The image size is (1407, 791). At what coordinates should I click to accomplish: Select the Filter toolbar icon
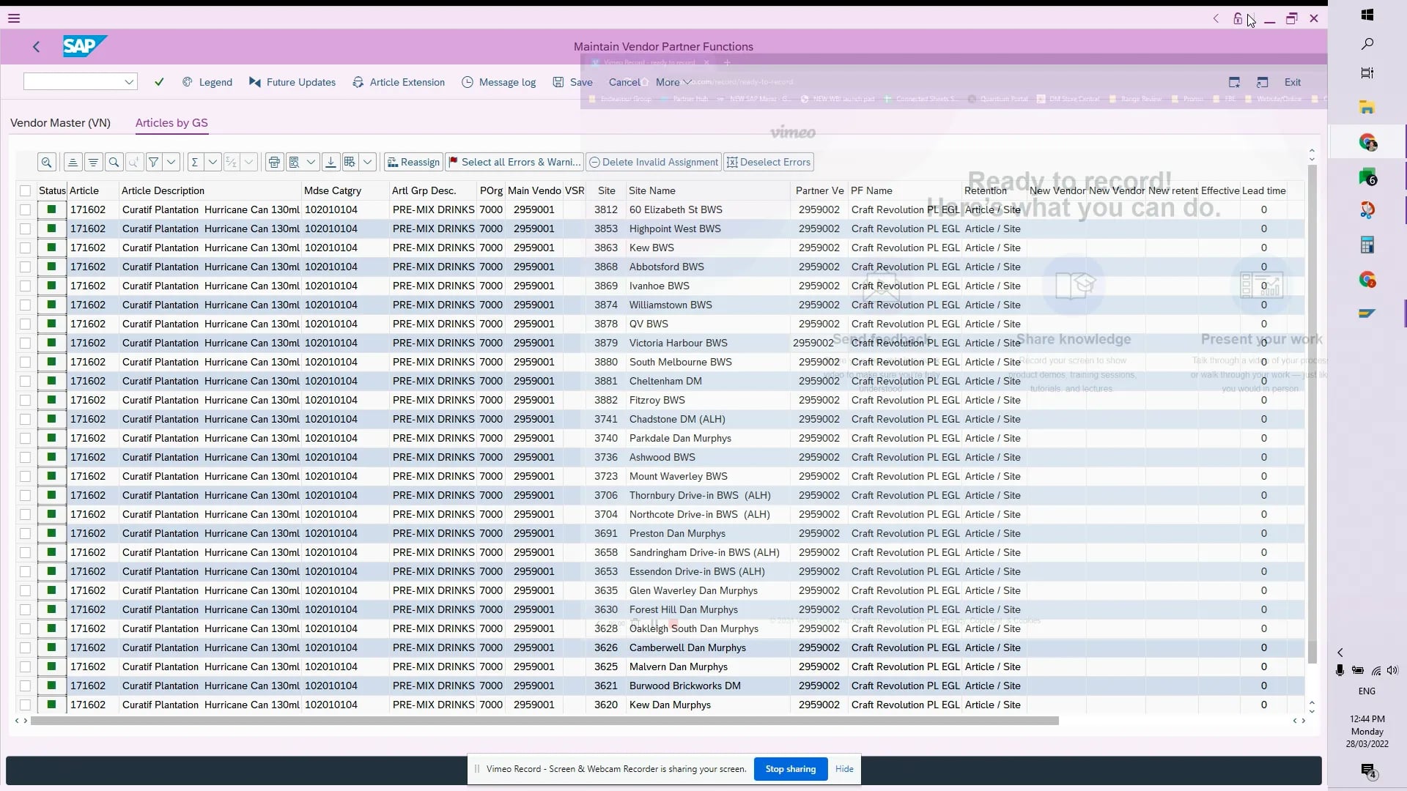tap(153, 162)
